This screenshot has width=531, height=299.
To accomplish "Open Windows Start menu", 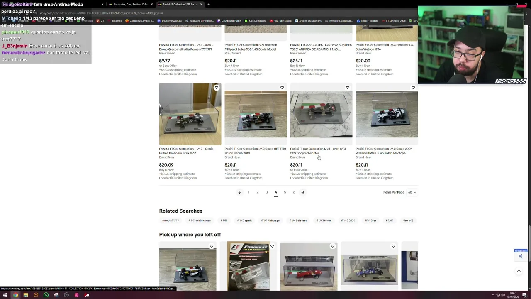I will click(x=5, y=295).
